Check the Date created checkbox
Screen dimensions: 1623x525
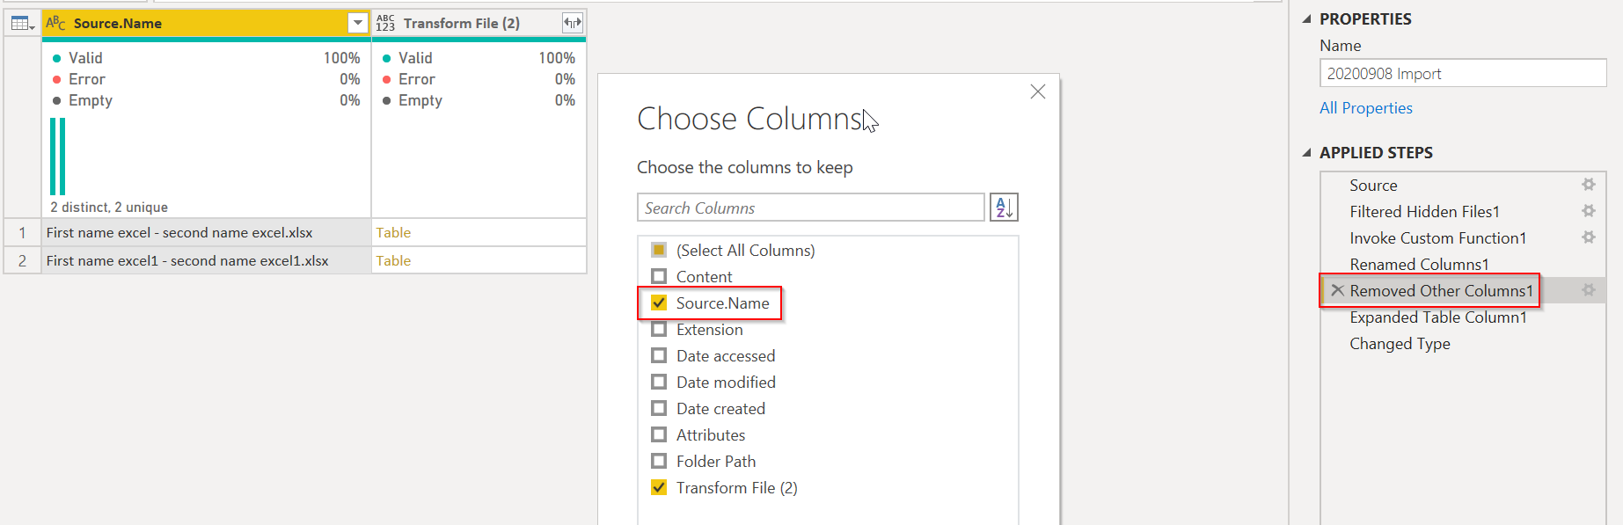pyautogui.click(x=659, y=408)
